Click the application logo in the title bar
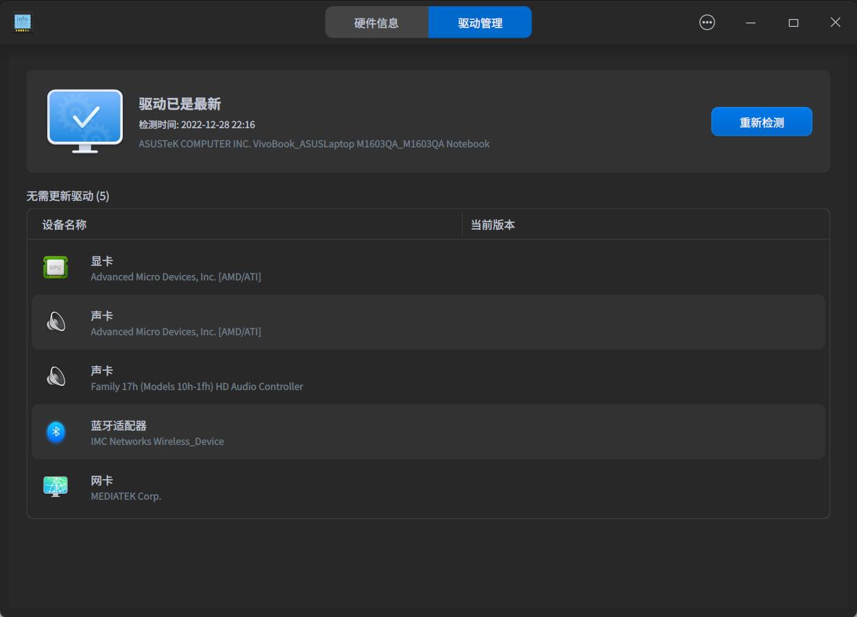Image resolution: width=857 pixels, height=617 pixels. (x=23, y=22)
